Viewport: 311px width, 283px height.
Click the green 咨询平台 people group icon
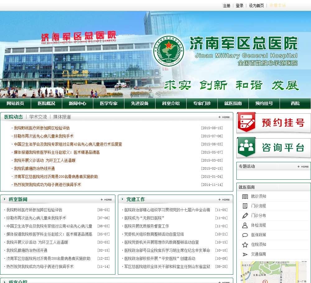pyautogui.click(x=247, y=147)
